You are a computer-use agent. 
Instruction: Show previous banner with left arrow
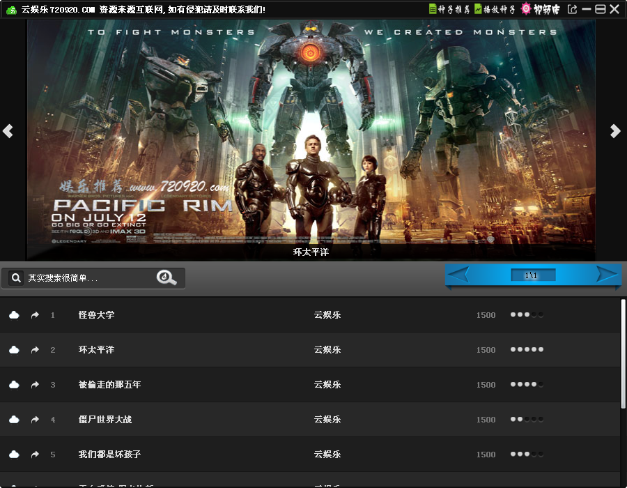coord(8,131)
